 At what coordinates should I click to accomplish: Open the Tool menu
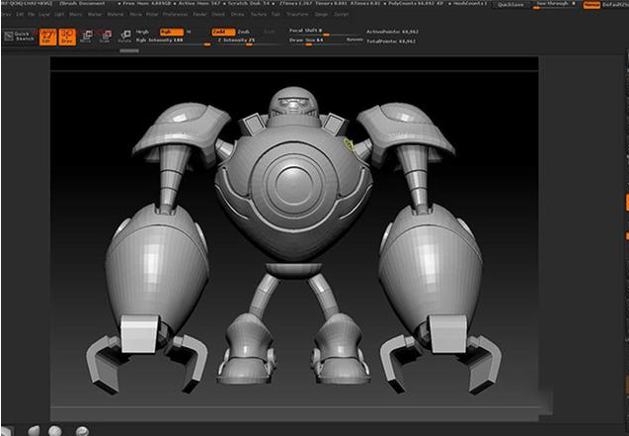275,14
